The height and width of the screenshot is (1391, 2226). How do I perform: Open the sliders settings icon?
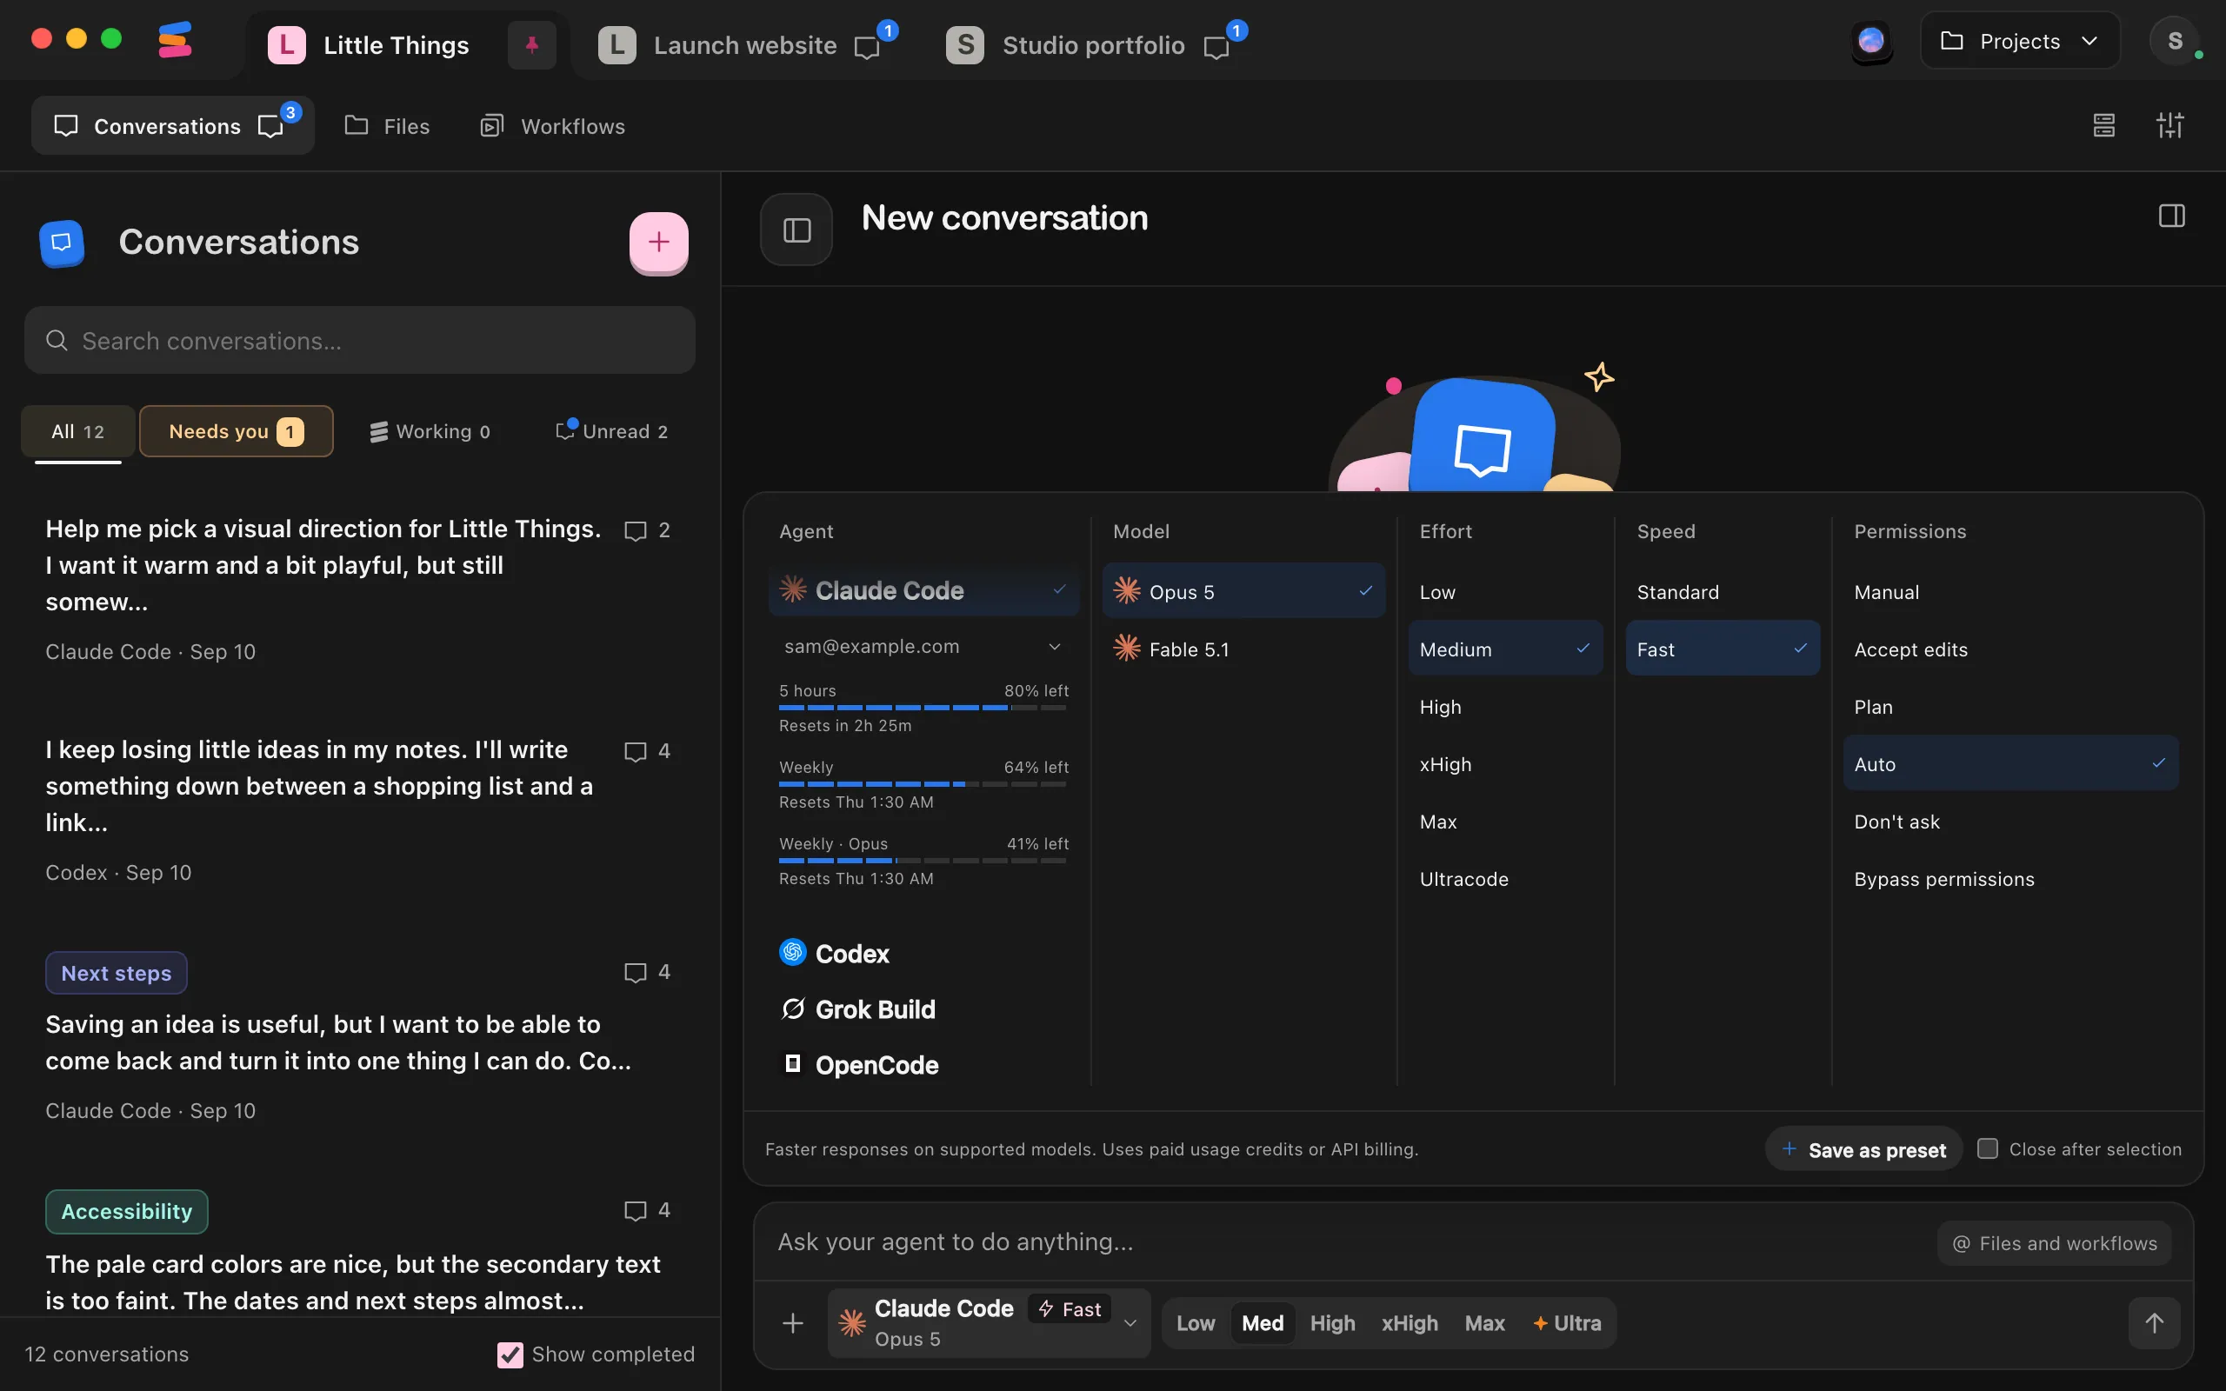(2169, 125)
